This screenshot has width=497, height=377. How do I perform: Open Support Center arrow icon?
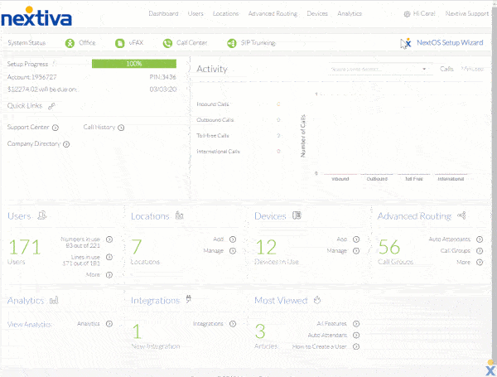(x=55, y=128)
